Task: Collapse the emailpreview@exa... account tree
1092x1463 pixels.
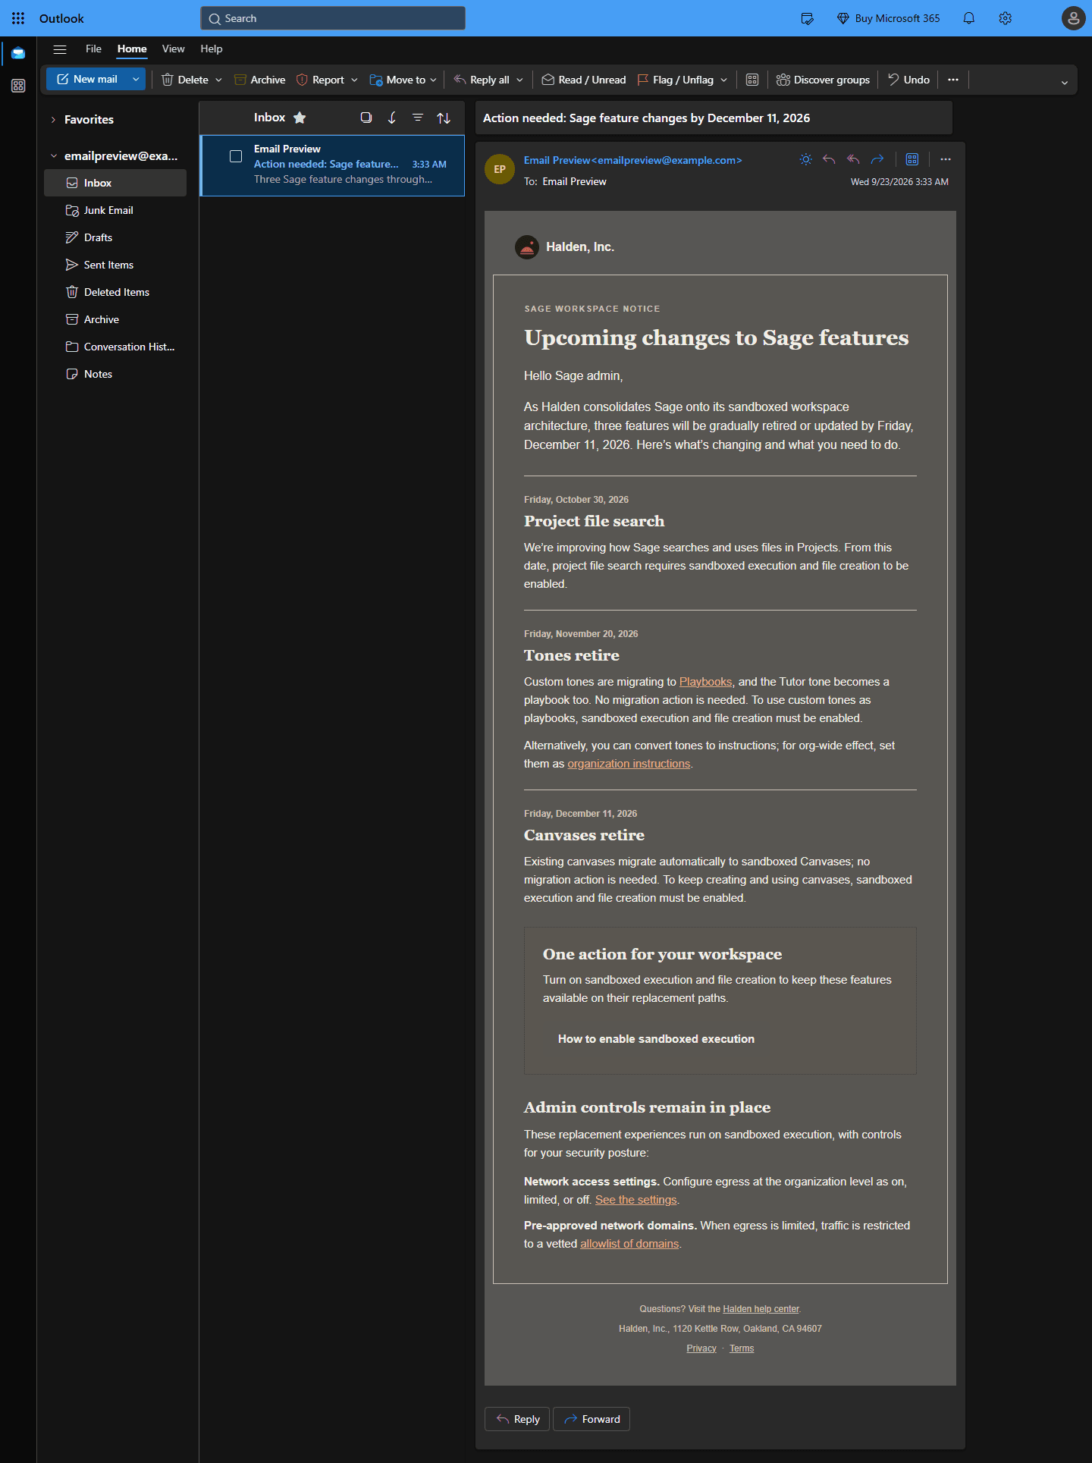Action: [53, 156]
